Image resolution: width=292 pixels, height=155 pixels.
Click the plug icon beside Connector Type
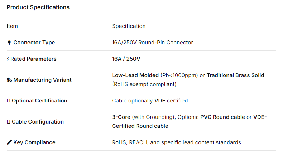tap(9, 42)
